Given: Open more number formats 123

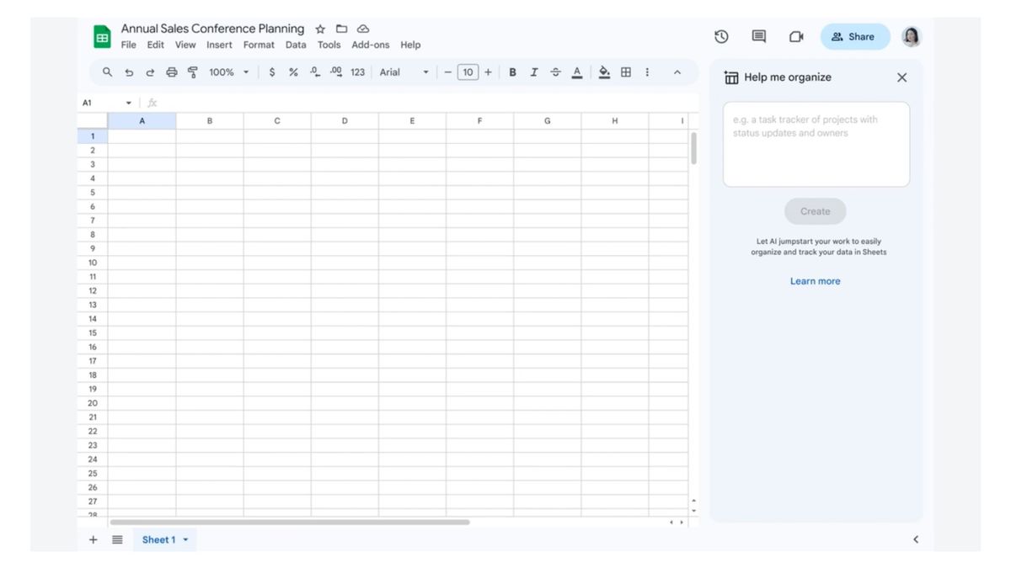Looking at the screenshot, I should [x=358, y=72].
